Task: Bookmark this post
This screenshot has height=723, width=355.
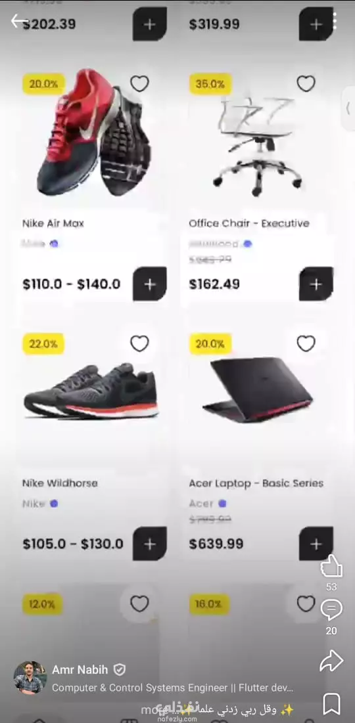Action: pos(331,704)
